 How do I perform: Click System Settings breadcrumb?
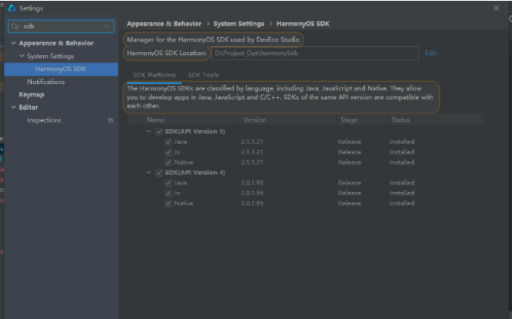(239, 24)
